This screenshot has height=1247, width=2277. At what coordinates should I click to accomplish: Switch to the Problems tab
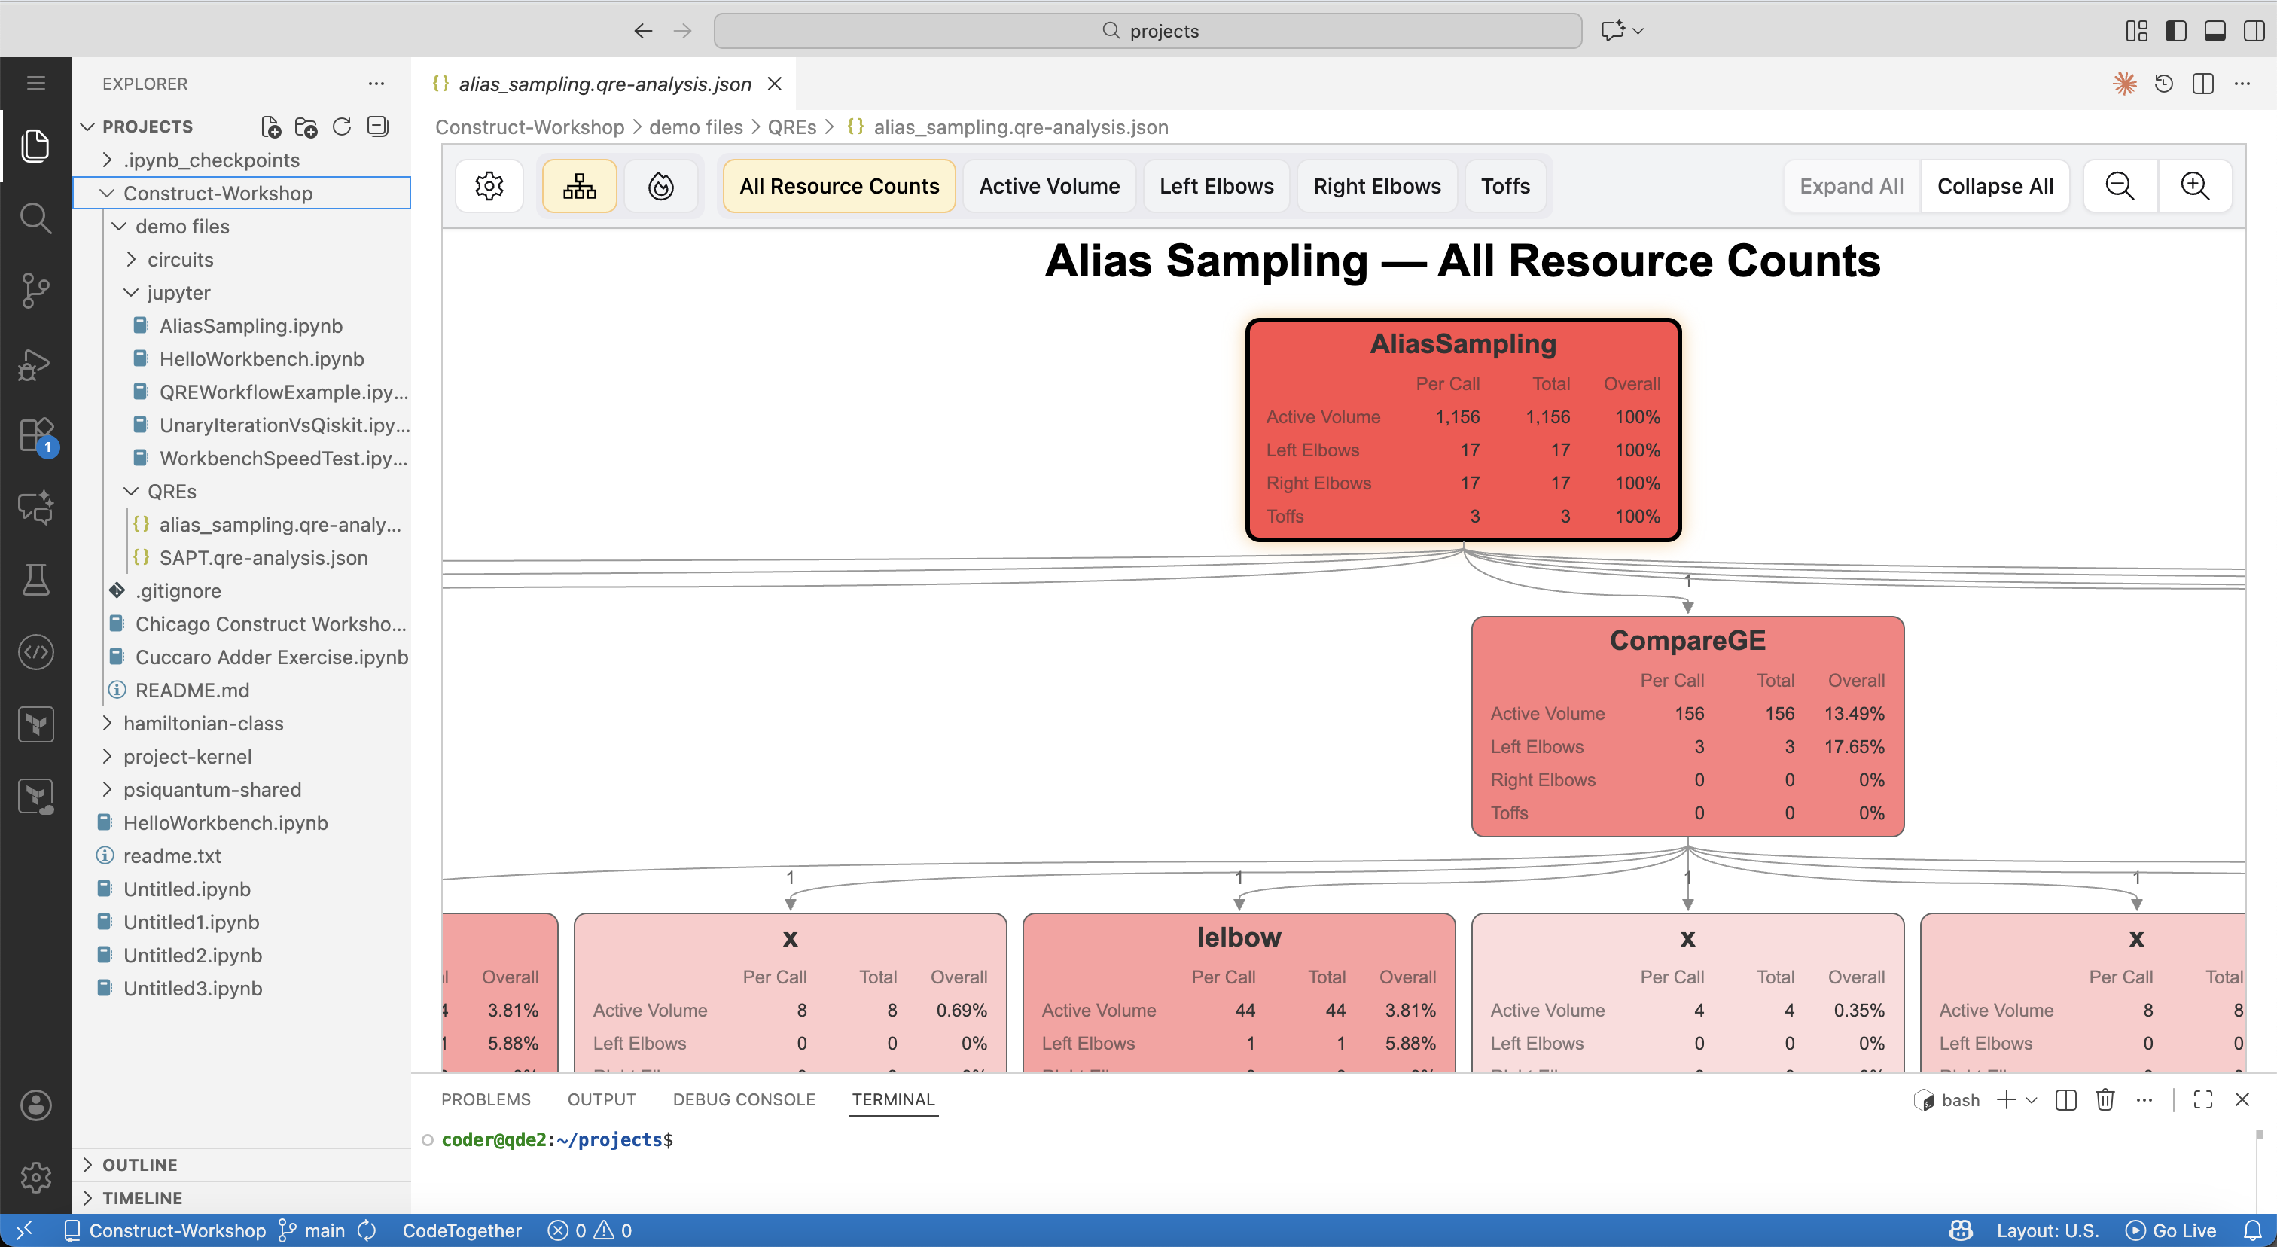(485, 1099)
